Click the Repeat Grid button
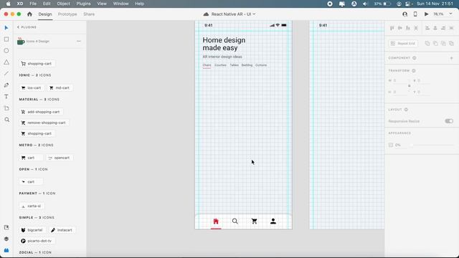459x258 pixels. tap(403, 43)
